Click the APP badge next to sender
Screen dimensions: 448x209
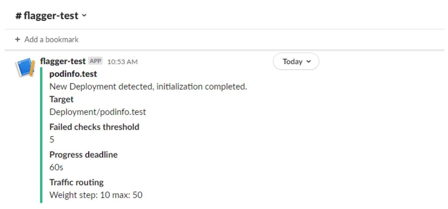pyautogui.click(x=96, y=61)
